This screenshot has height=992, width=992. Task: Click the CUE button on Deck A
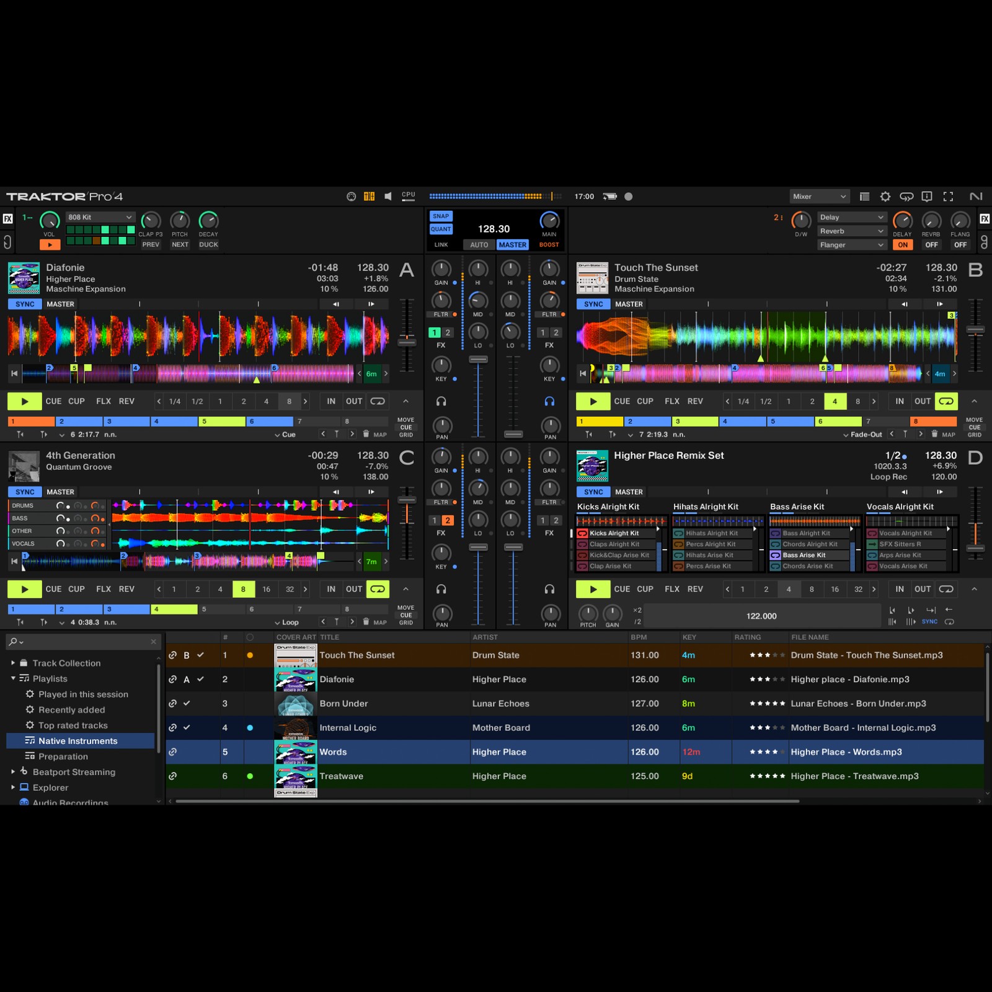(x=53, y=401)
